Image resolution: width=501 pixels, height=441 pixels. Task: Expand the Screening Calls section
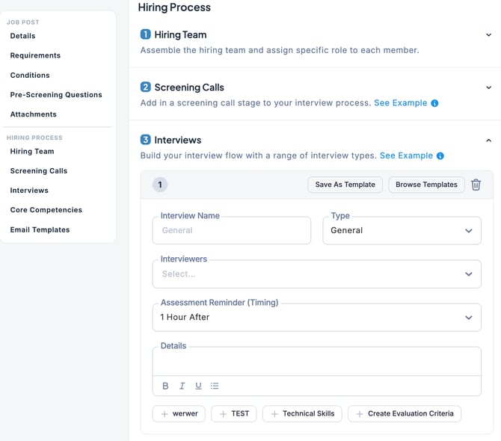click(488, 87)
